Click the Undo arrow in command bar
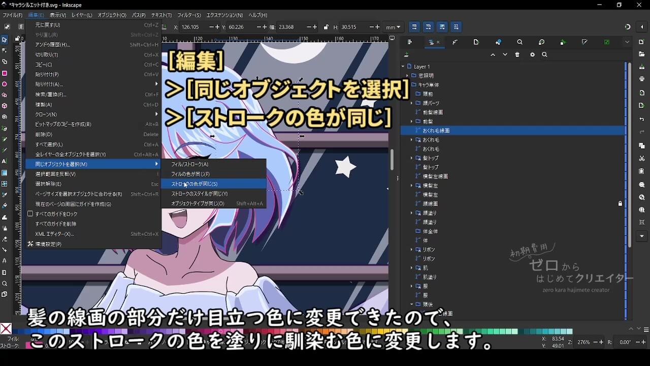 tap(642, 119)
